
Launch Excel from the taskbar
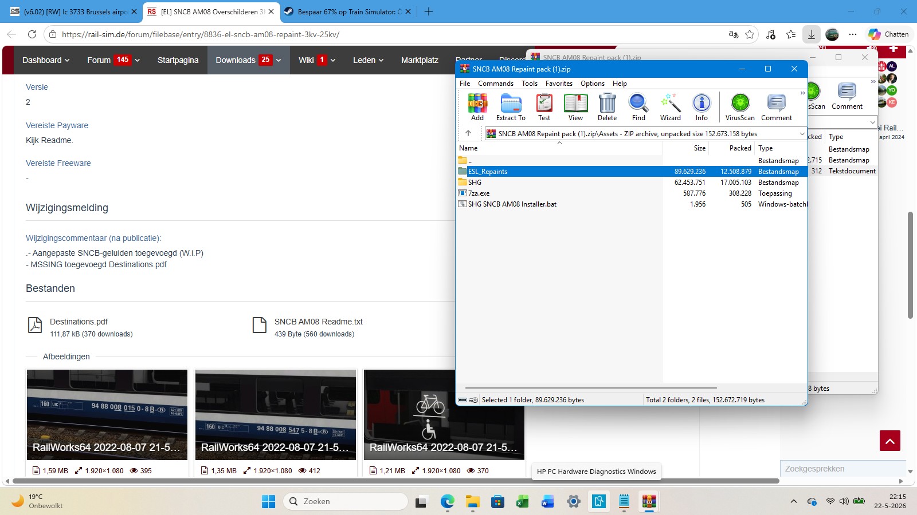pyautogui.click(x=522, y=502)
